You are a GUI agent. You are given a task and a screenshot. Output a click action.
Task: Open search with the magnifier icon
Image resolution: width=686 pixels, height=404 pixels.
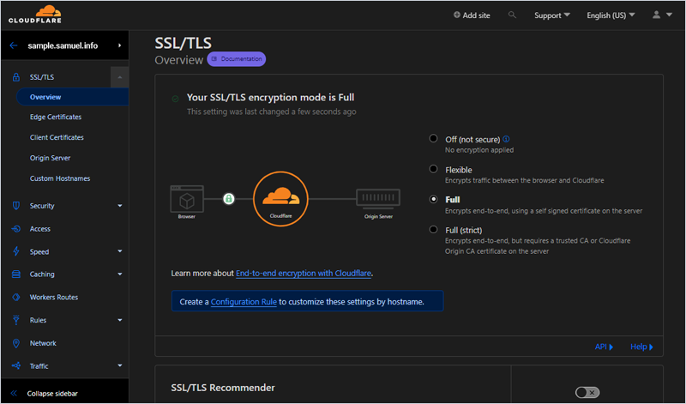[x=512, y=15]
